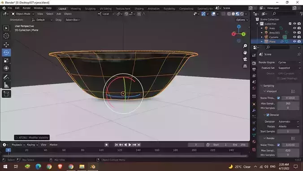303x171 pixels.
Task: Toggle render Noise Threshold checkbox
Action: pos(278,145)
